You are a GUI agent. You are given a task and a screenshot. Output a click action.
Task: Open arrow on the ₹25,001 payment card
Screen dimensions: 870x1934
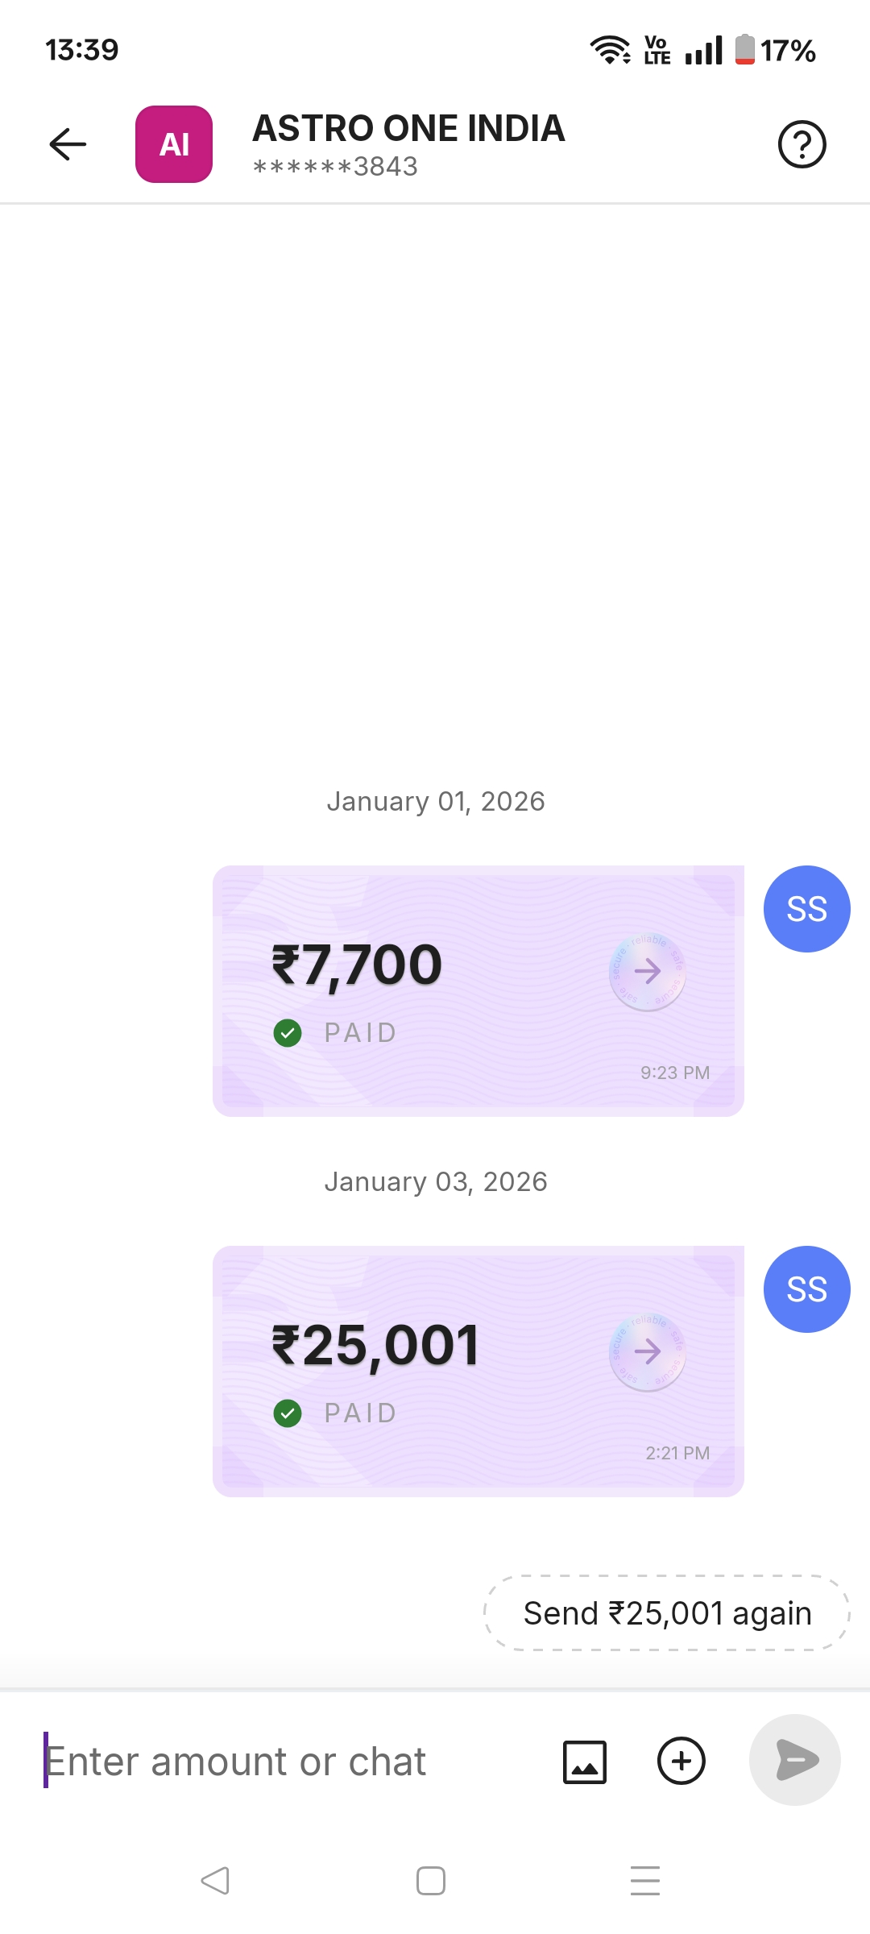[x=647, y=1351]
